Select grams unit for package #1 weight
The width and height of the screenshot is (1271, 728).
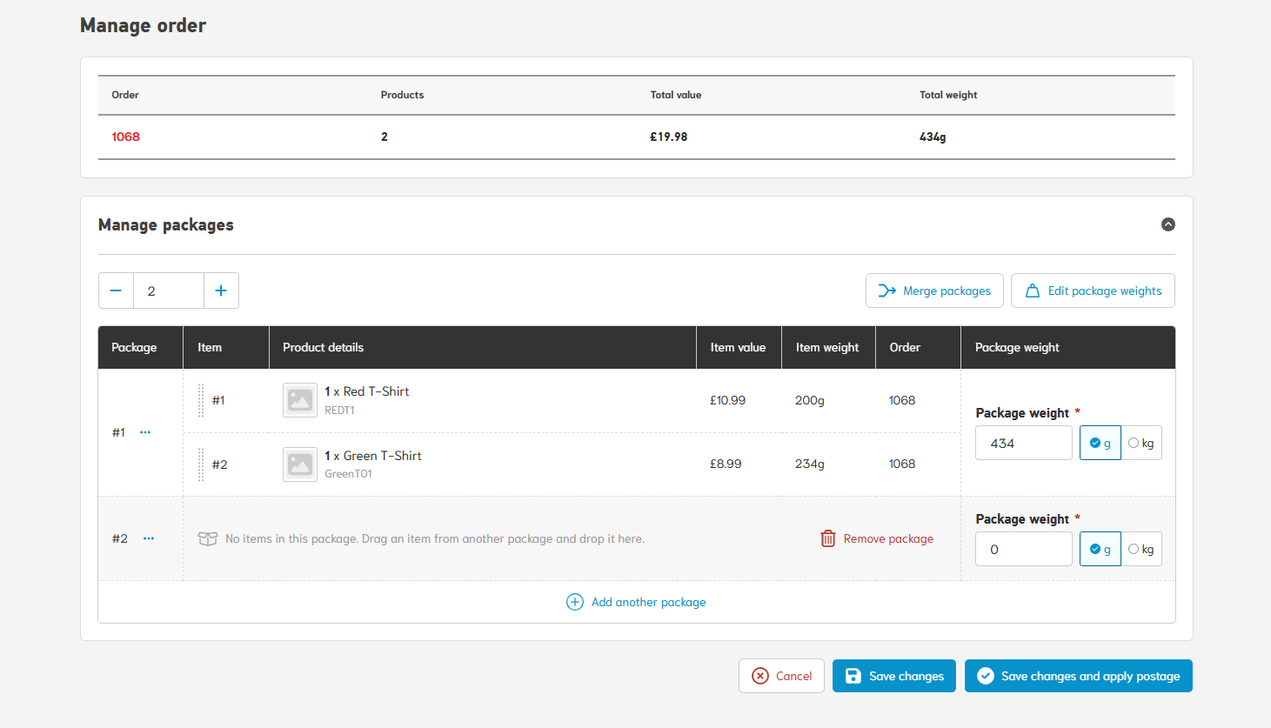pos(1100,443)
